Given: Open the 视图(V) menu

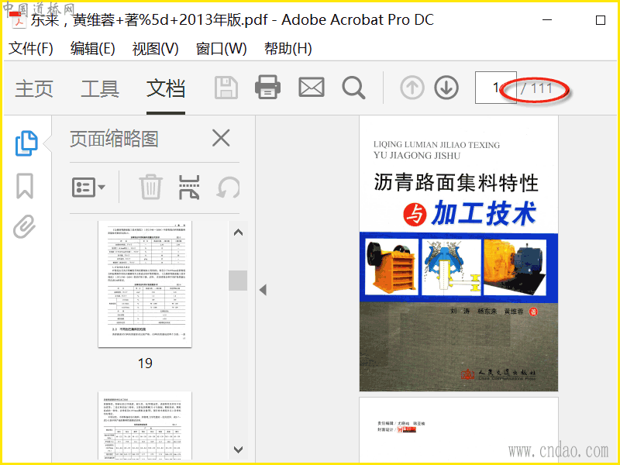Looking at the screenshot, I should (x=156, y=49).
